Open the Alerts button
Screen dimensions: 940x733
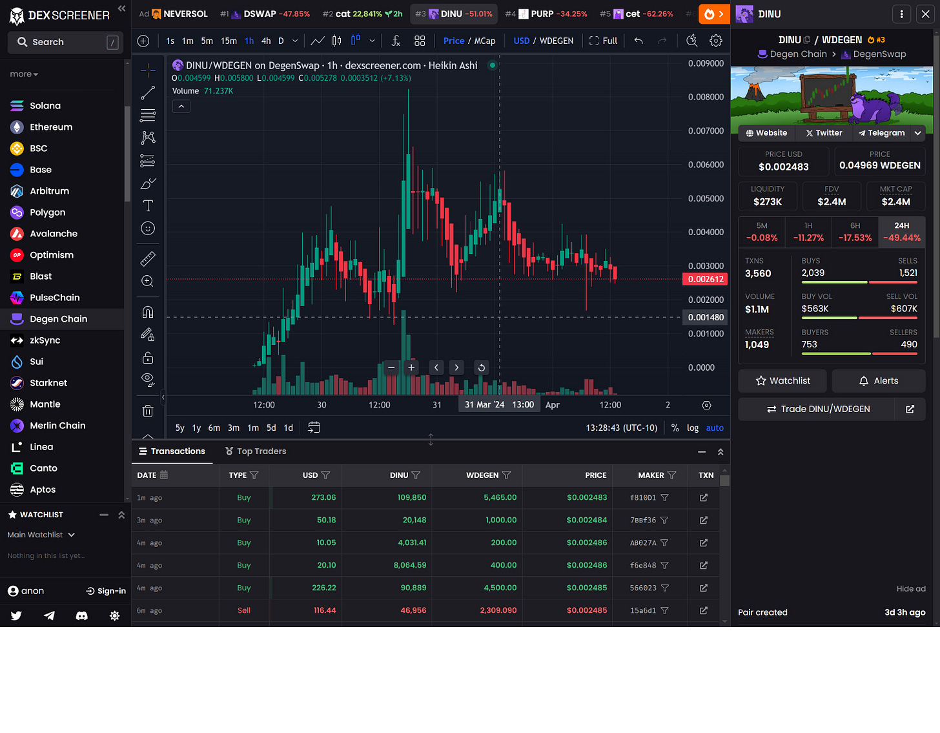point(879,381)
